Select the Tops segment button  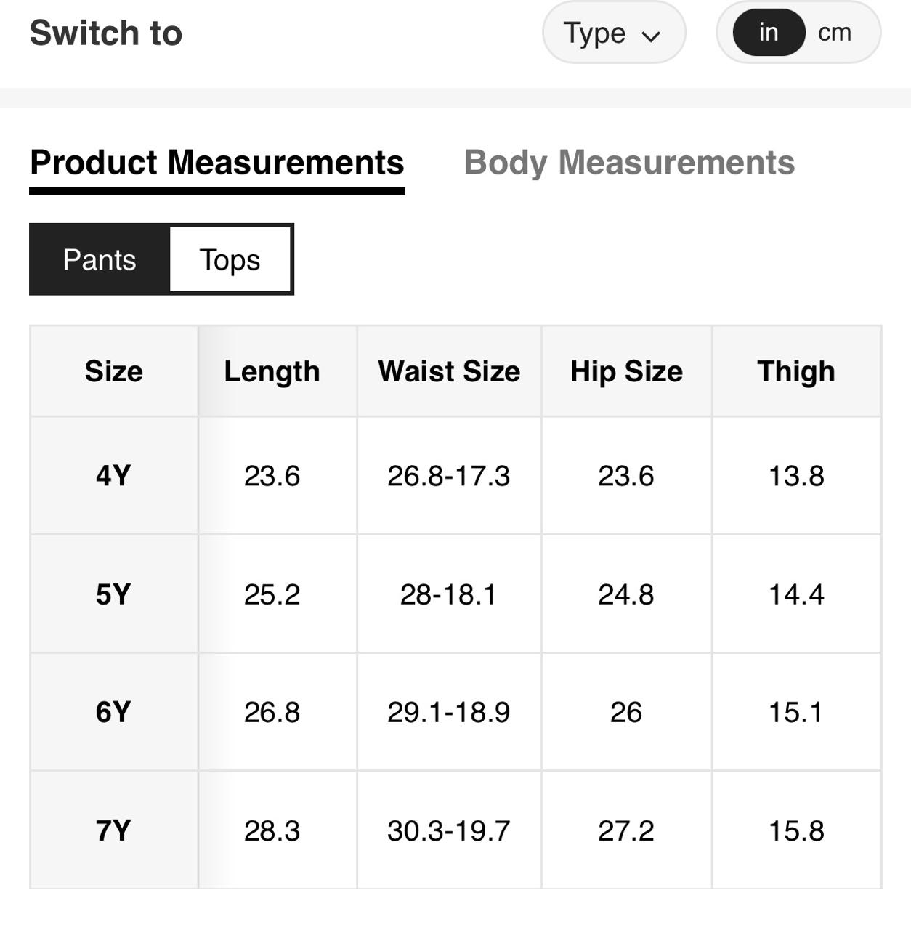(x=230, y=259)
